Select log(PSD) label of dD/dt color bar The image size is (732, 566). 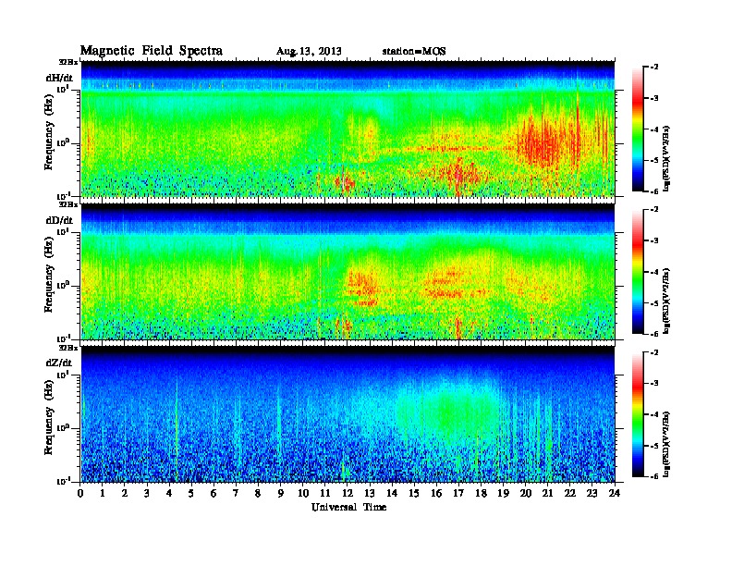pyautogui.click(x=666, y=301)
